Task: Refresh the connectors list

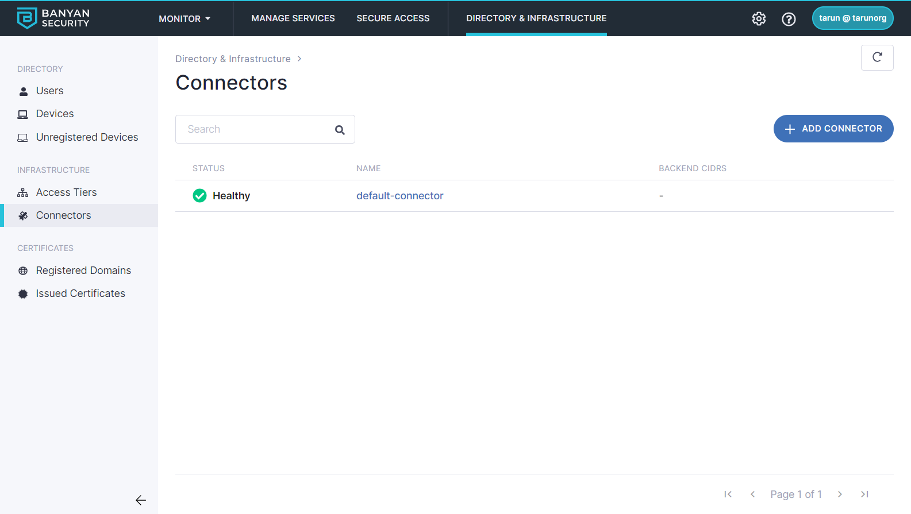Action: (x=877, y=57)
